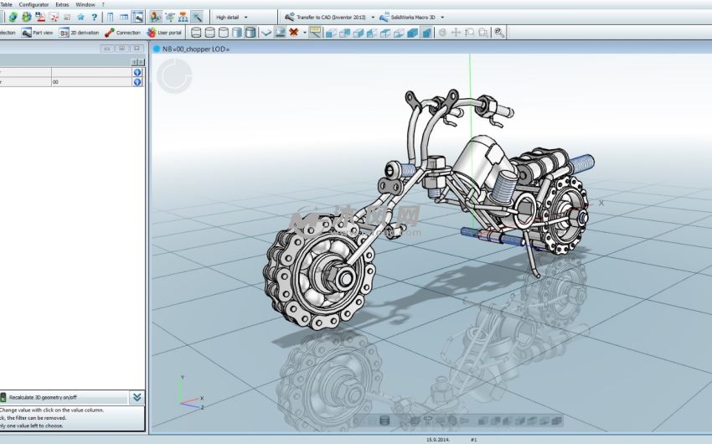Expand the SolidWorks Macro 3D dropdown

[442, 17]
